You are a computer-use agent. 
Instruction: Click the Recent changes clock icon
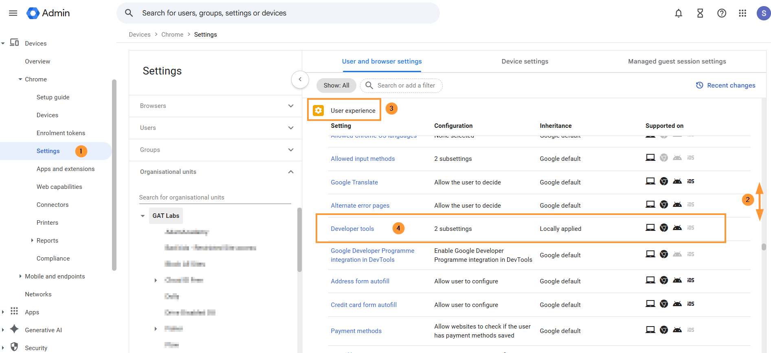coord(700,85)
